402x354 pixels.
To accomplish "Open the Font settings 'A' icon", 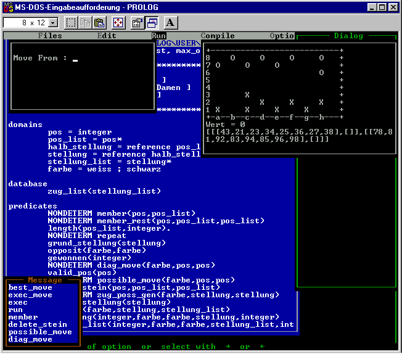I will (x=171, y=23).
